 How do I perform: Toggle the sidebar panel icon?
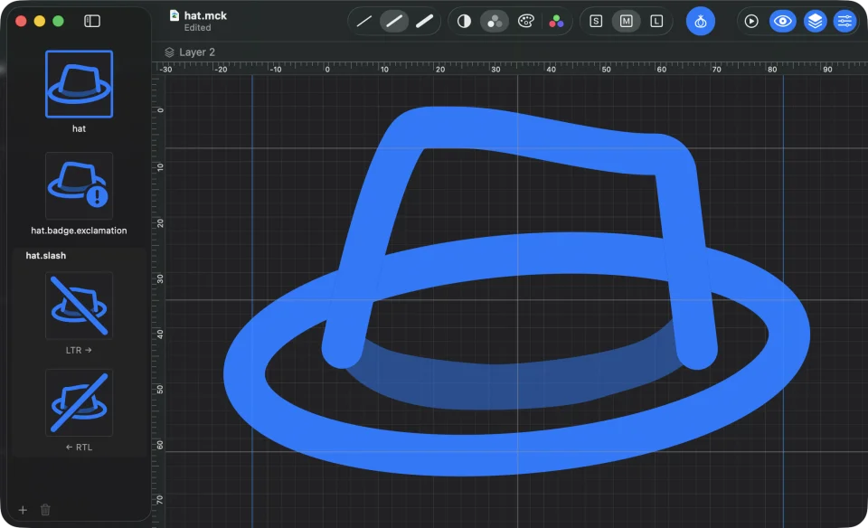click(x=92, y=21)
